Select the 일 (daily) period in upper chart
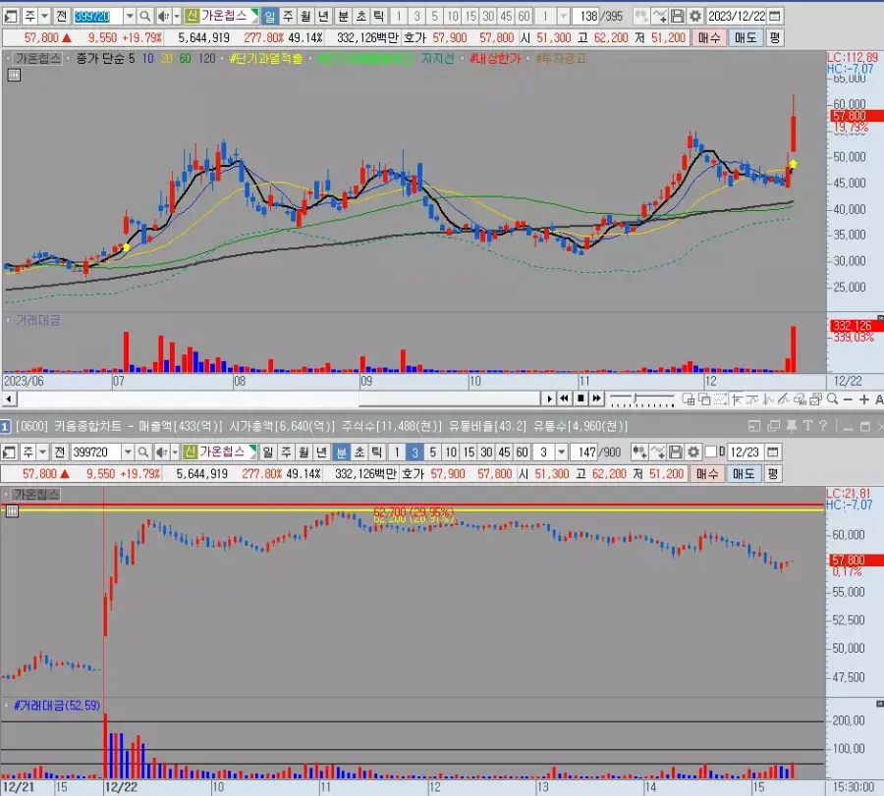This screenshot has width=884, height=796. click(269, 16)
